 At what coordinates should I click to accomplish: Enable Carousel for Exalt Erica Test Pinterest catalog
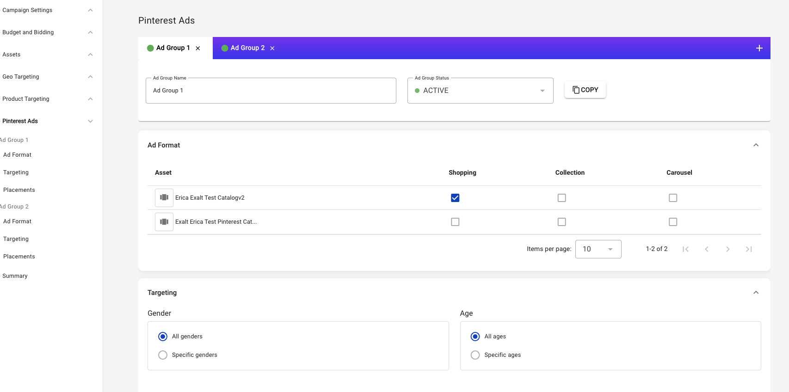(673, 222)
